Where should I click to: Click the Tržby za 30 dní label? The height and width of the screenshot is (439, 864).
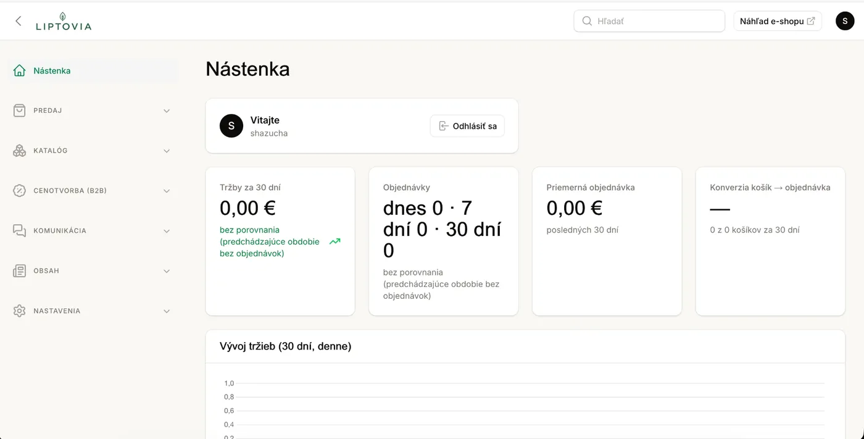point(250,187)
